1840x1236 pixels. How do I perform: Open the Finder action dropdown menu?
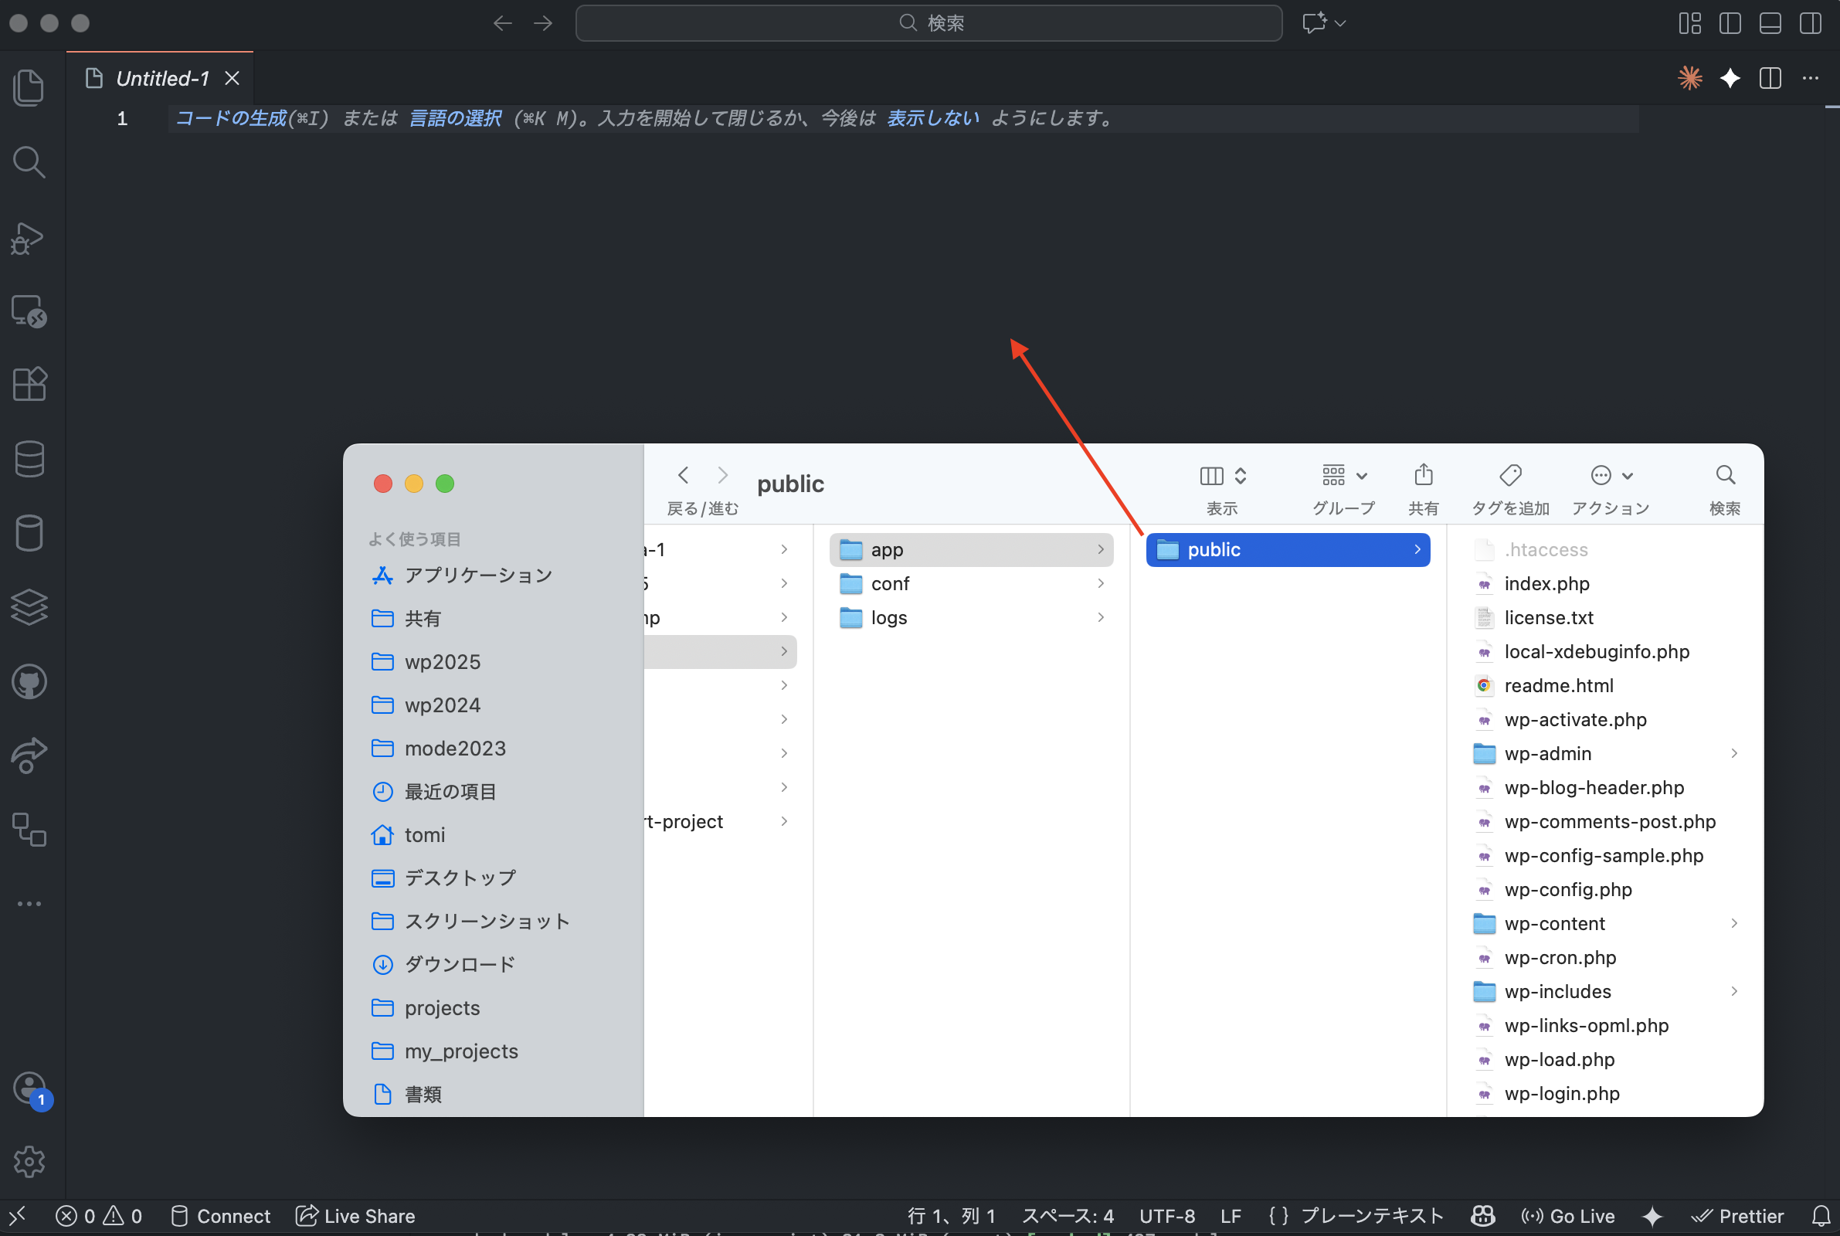point(1611,475)
